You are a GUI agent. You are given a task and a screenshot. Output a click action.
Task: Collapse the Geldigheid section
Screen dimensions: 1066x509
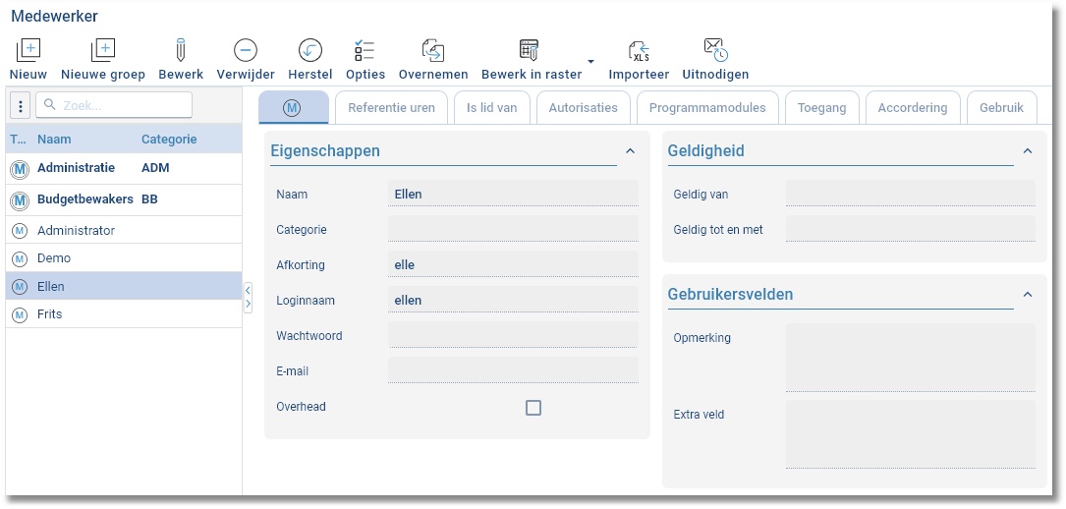(1028, 151)
